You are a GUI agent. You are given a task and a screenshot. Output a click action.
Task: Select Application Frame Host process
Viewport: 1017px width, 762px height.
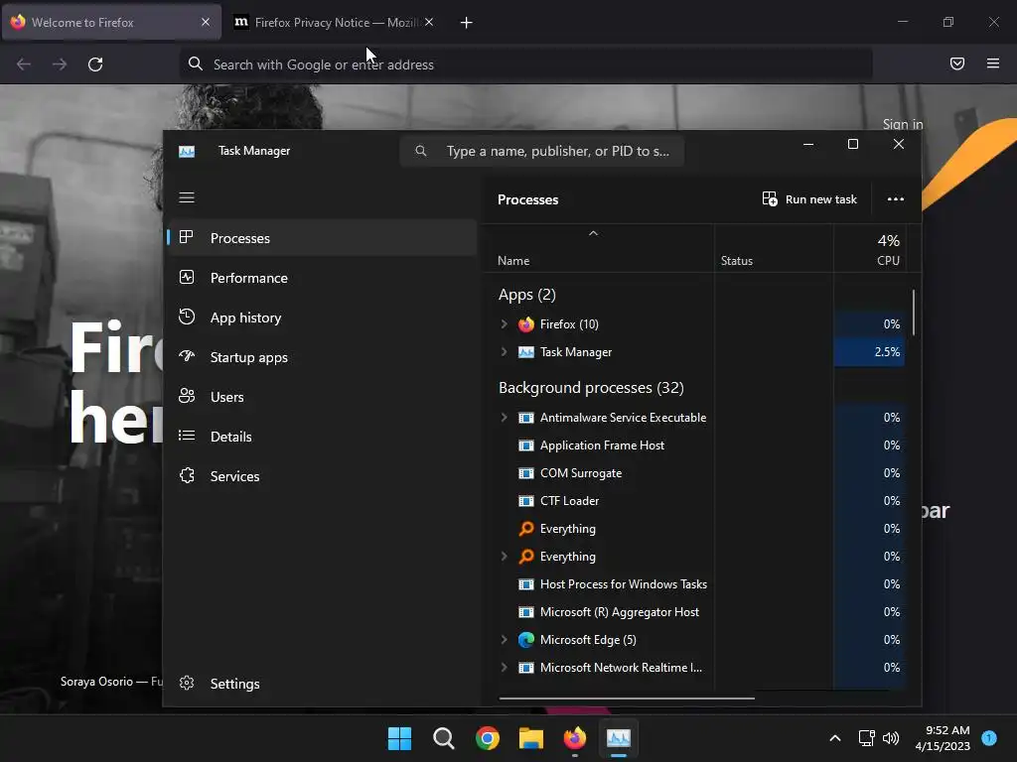point(694,445)
